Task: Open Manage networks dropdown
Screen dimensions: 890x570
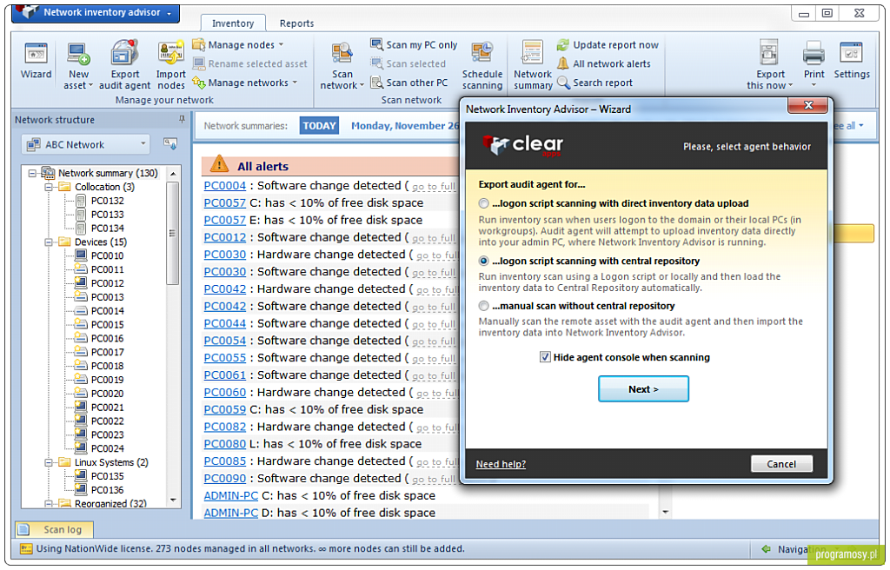Action: point(245,83)
